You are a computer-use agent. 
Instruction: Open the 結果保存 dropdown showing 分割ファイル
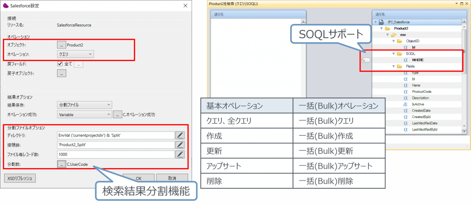pos(85,105)
